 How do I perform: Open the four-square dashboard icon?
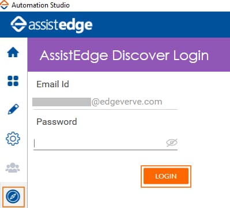pos(13,81)
